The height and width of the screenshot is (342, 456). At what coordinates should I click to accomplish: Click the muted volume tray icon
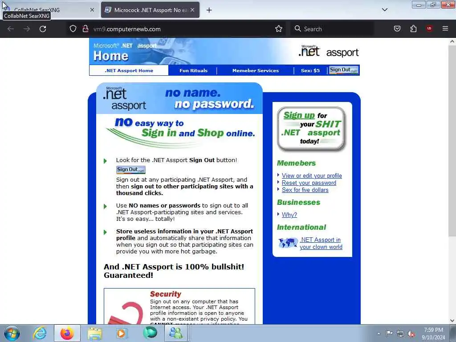[411, 334]
